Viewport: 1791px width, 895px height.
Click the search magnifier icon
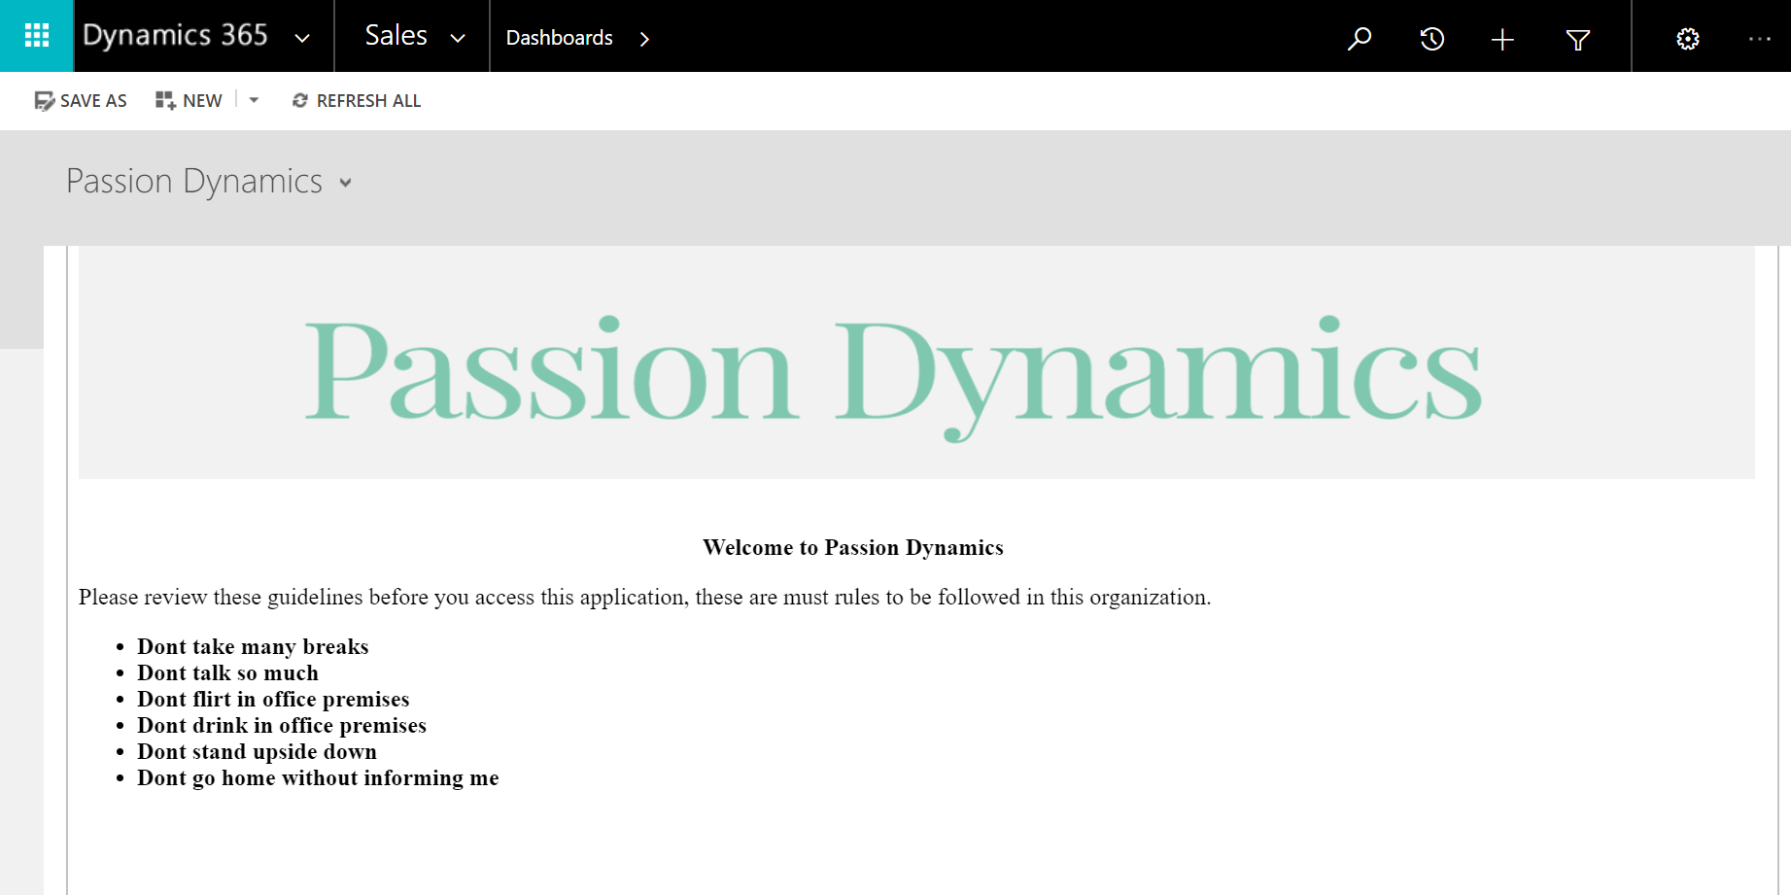point(1359,38)
